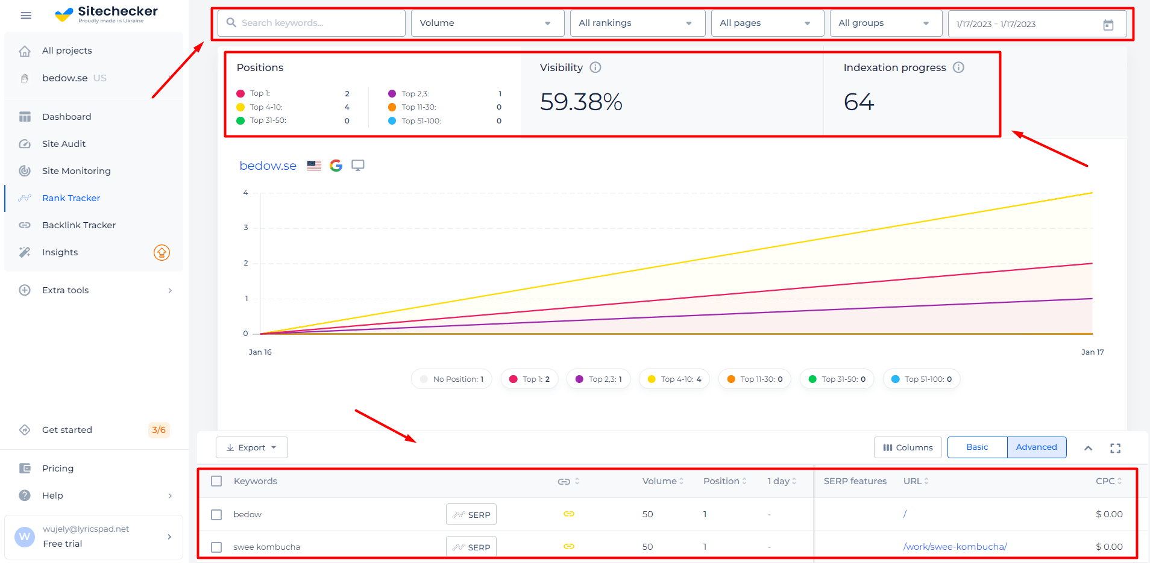
Task: Switch to the Advanced view tab
Action: [1037, 447]
